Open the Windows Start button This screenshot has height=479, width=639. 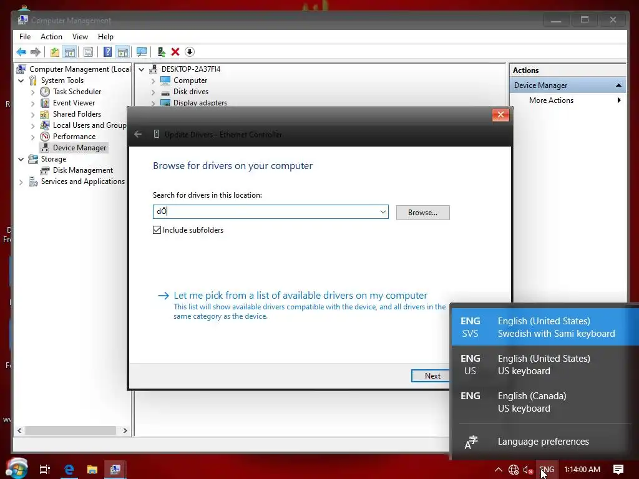tap(17, 469)
